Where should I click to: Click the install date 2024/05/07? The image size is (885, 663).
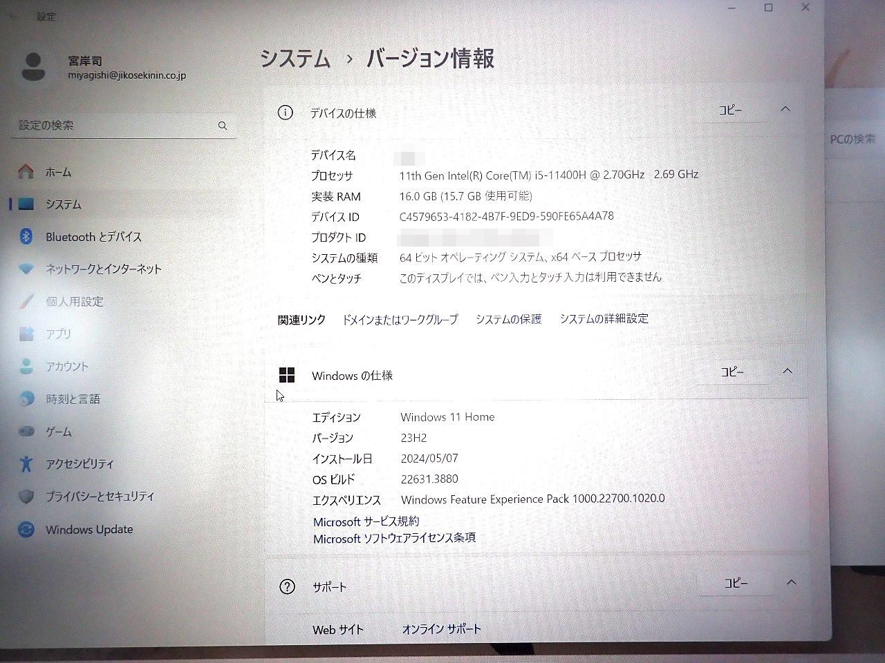tap(429, 458)
